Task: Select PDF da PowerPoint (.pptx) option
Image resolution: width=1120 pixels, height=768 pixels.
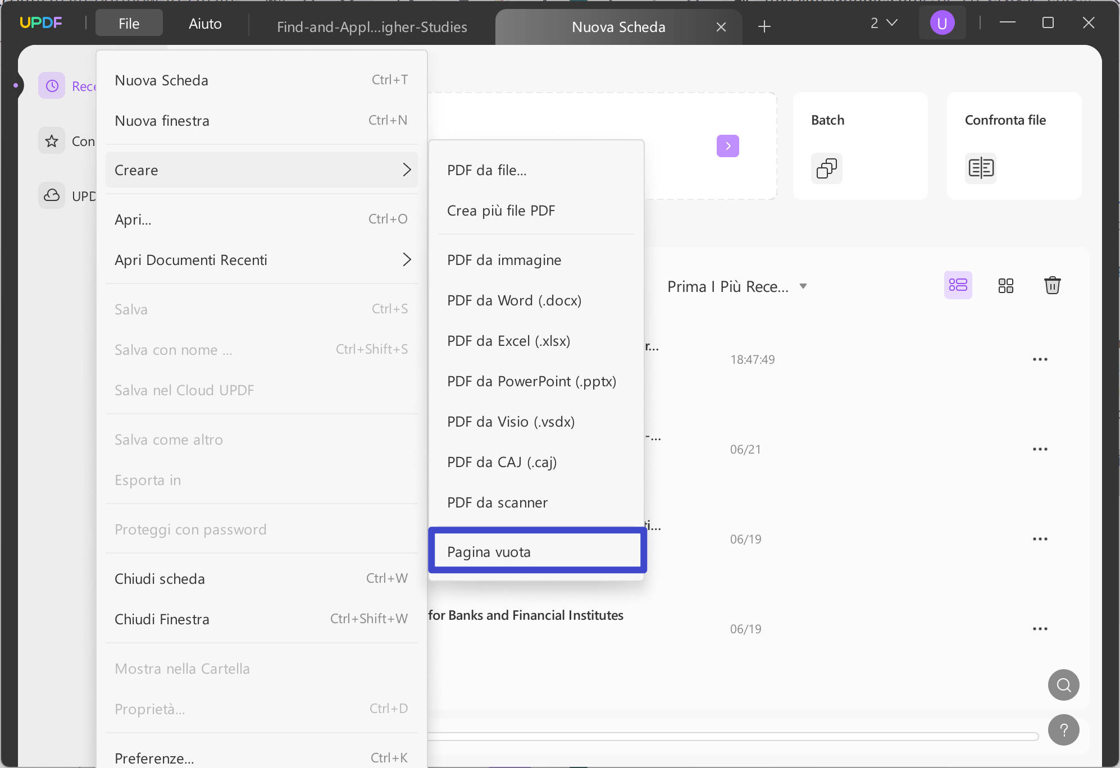Action: (x=536, y=381)
